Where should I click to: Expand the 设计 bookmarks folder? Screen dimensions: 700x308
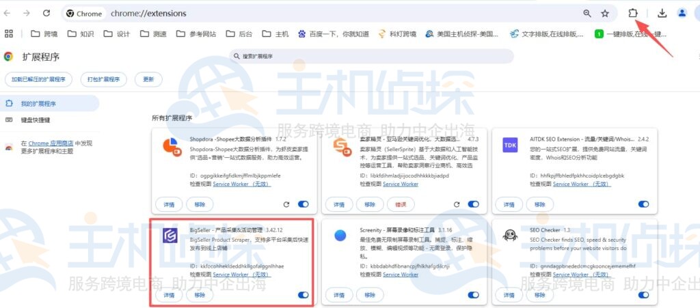click(x=117, y=33)
